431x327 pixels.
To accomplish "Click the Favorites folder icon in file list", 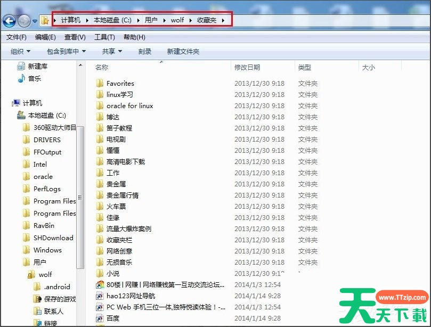I will pyautogui.click(x=100, y=83).
